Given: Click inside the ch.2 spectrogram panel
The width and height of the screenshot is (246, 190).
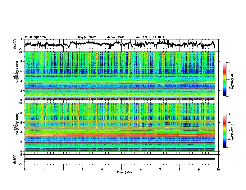Looking at the screenshot, I should pos(120,127).
